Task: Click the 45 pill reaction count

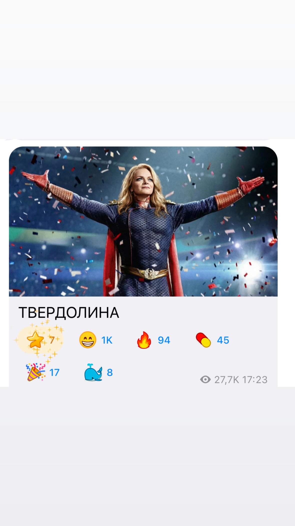Action: [223, 340]
